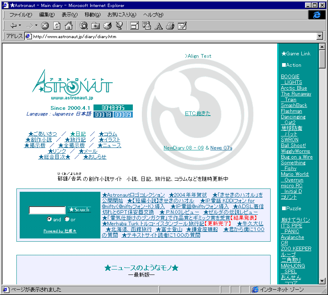Open the ★鎌倉座礁船 link

point(202,229)
